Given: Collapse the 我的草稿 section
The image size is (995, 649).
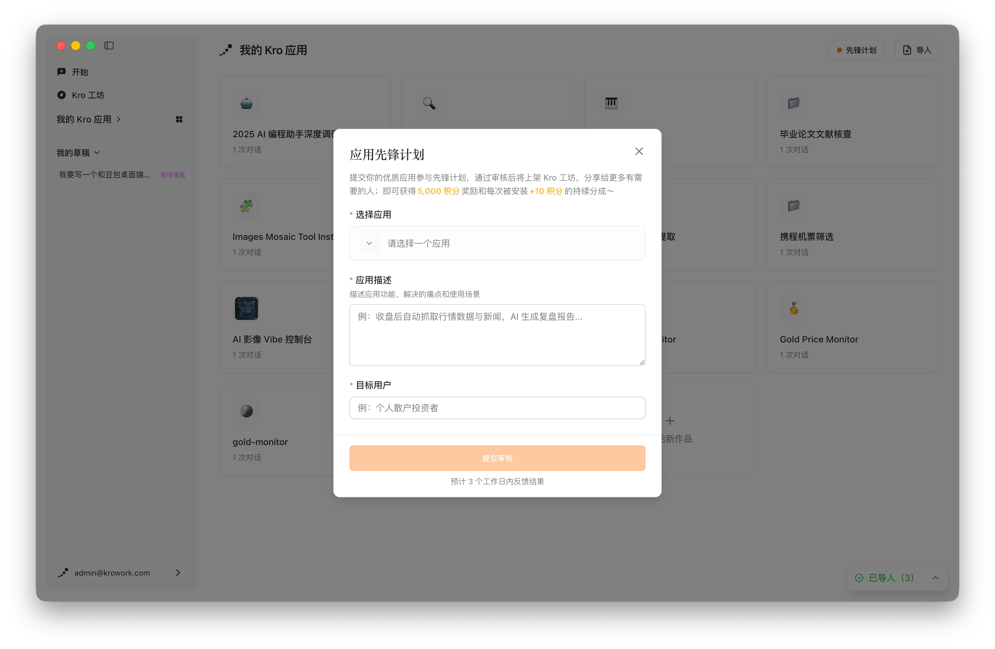Looking at the screenshot, I should click(78, 153).
